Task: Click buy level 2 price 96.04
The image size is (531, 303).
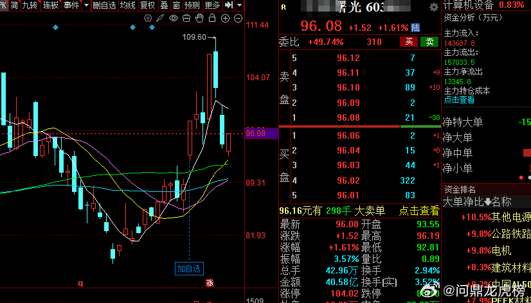Action: click(x=348, y=150)
